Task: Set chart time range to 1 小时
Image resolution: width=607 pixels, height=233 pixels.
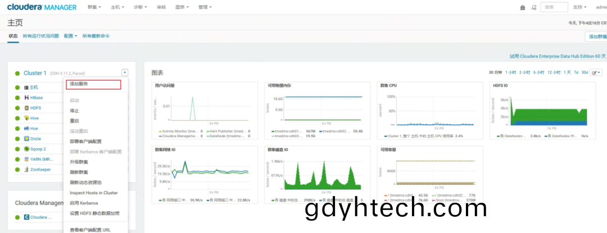Action: coord(510,72)
